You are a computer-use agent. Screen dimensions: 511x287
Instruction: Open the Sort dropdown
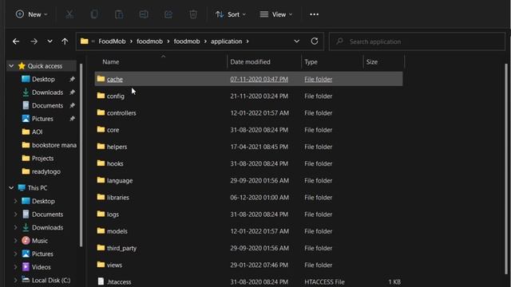[x=231, y=14]
